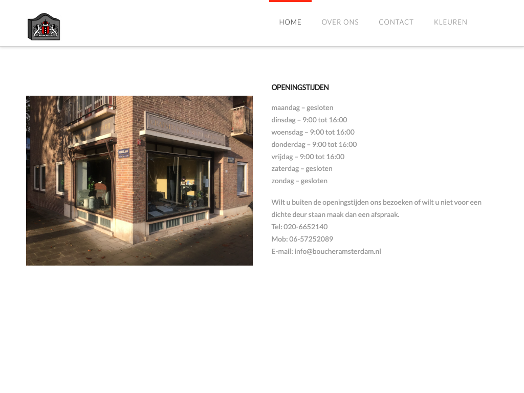Click the 'Wilt u buiten de openingstijden' paragraph
The image size is (524, 393).
(376, 208)
